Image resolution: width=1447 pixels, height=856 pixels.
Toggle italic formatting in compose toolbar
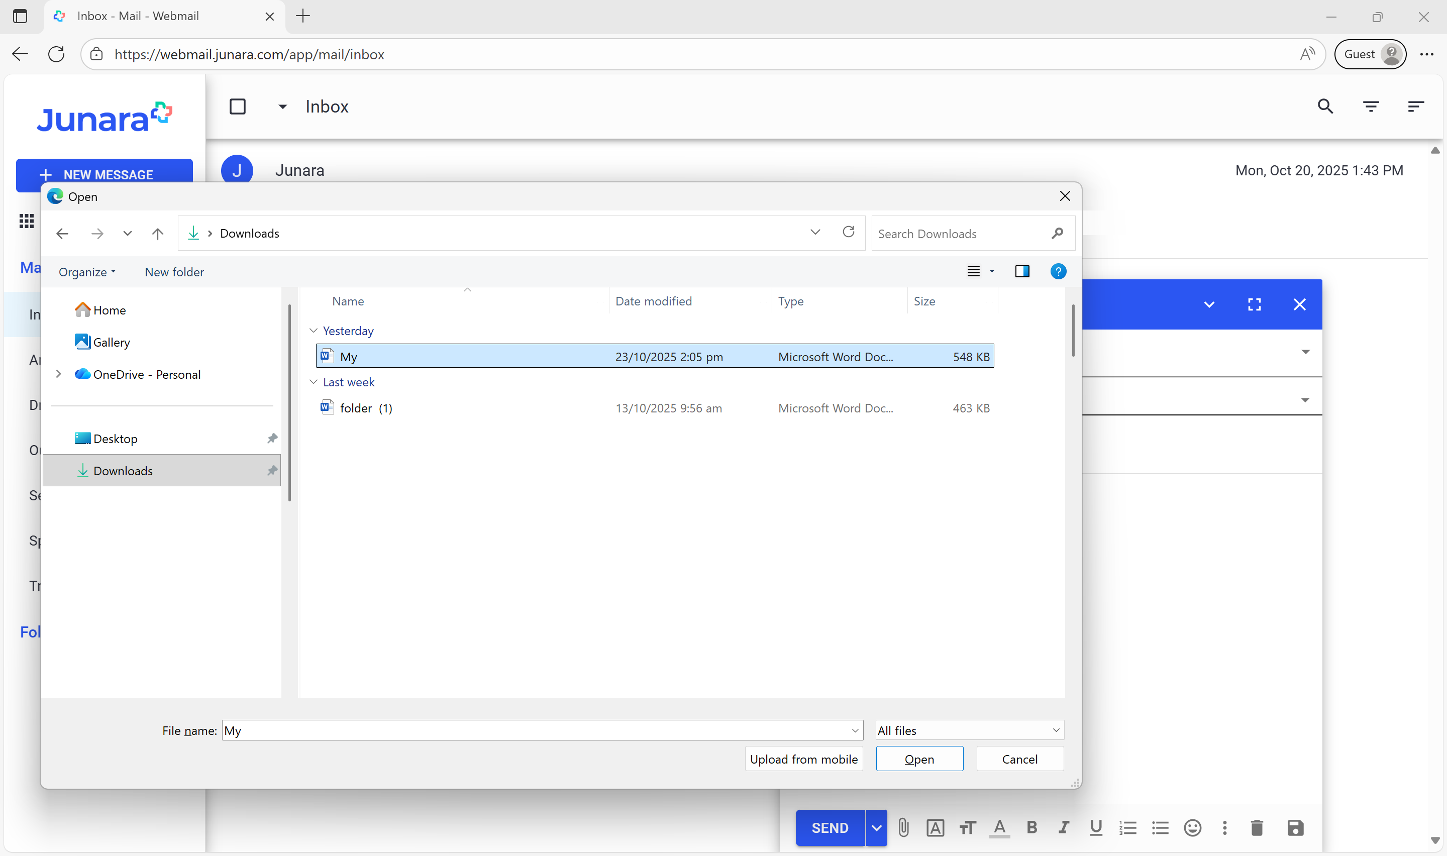pos(1064,828)
